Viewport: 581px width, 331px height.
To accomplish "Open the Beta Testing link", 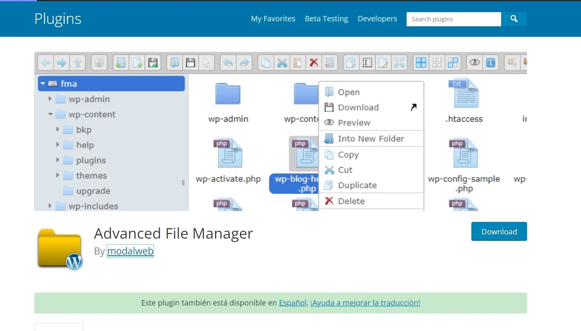I will point(326,19).
